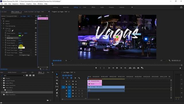
Task: Open the File menu
Action: (2, 4)
